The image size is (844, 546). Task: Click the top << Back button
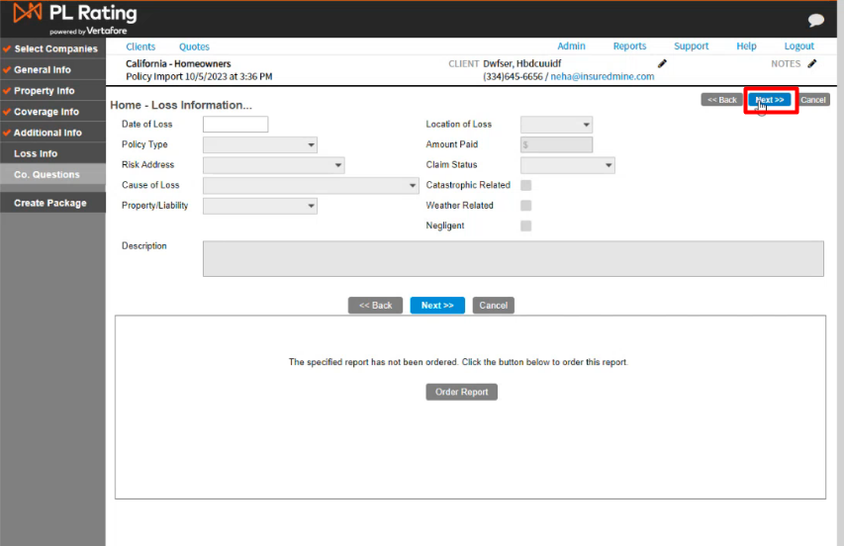pyautogui.click(x=722, y=100)
